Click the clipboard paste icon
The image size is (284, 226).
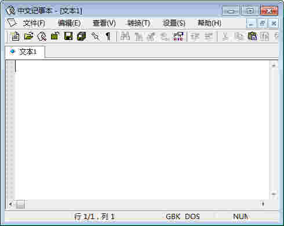[x=252, y=37]
